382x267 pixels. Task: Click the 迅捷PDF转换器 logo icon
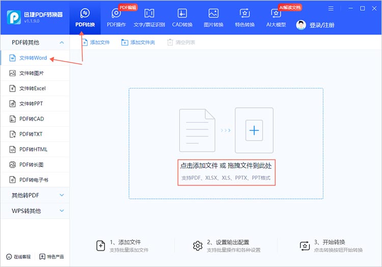point(14,17)
